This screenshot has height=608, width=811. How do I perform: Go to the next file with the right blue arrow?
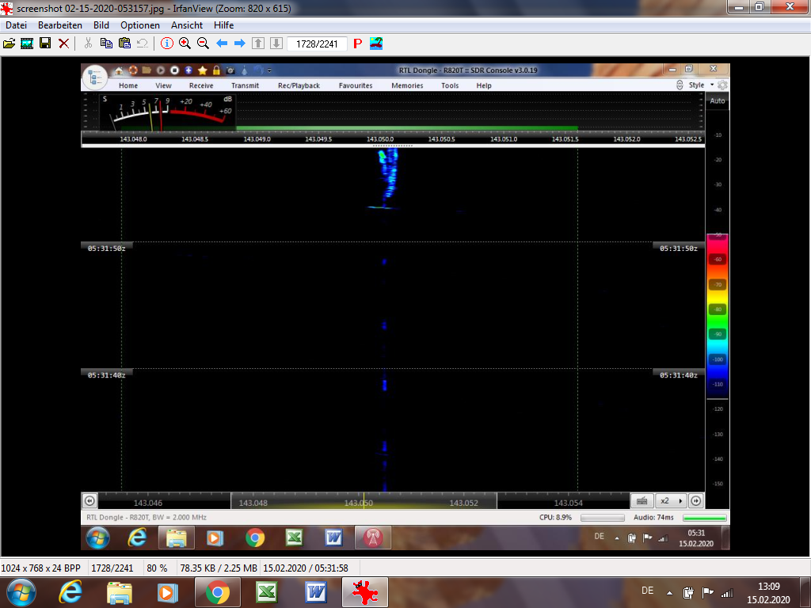(239, 44)
